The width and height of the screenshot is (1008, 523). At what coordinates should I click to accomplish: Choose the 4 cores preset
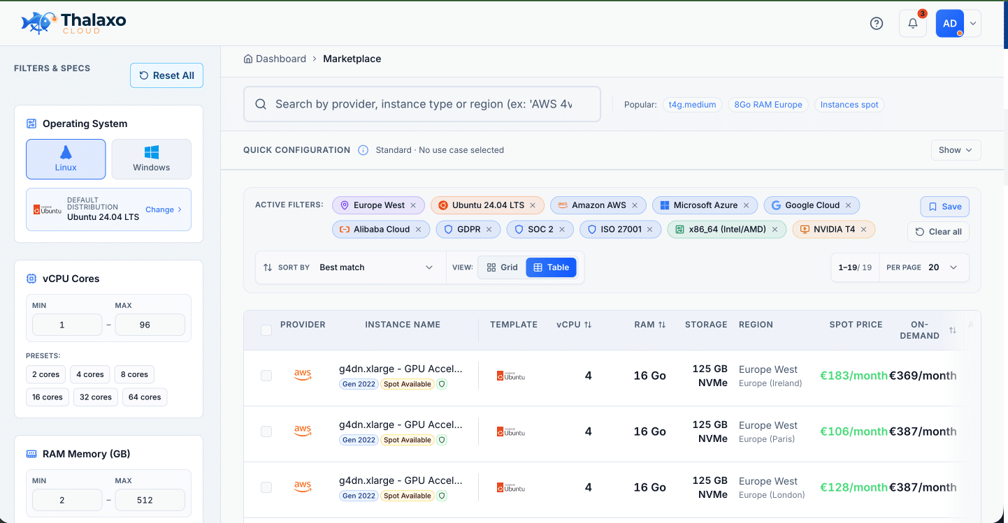(89, 374)
